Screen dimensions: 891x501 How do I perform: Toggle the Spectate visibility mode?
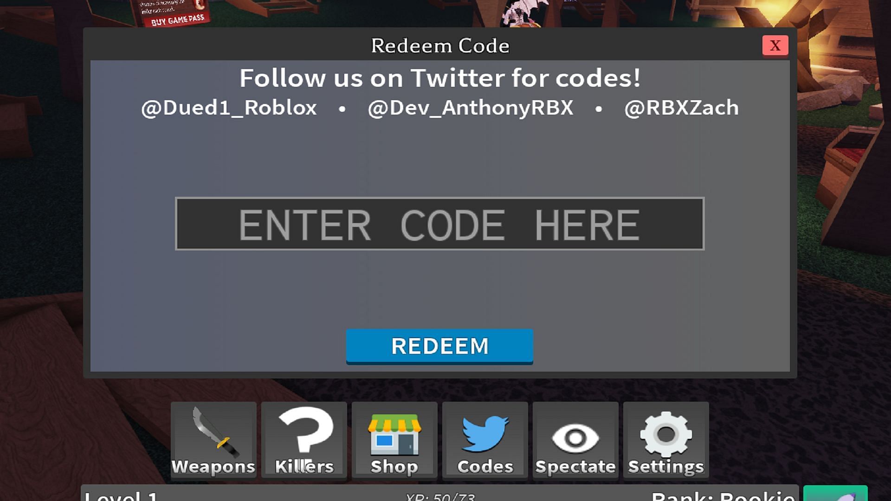tap(575, 440)
